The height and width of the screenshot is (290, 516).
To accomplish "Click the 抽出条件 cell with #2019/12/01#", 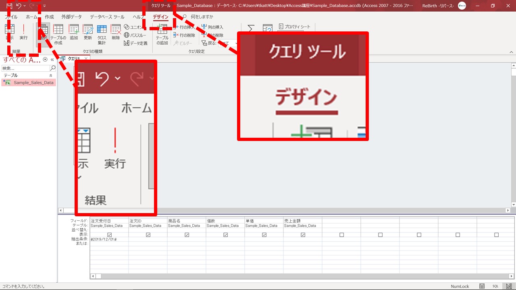I will 109,239.
